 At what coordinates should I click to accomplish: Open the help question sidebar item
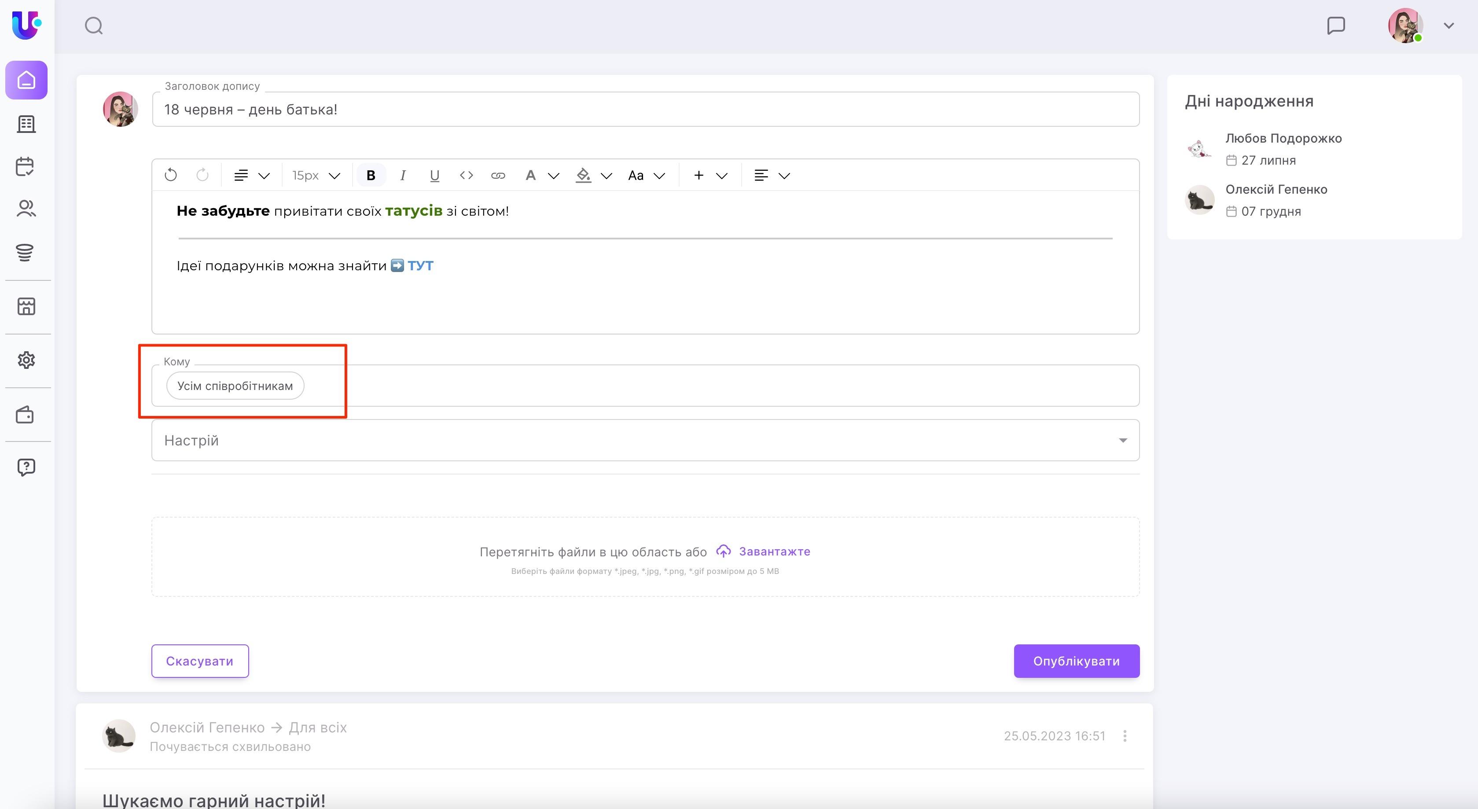(x=26, y=467)
